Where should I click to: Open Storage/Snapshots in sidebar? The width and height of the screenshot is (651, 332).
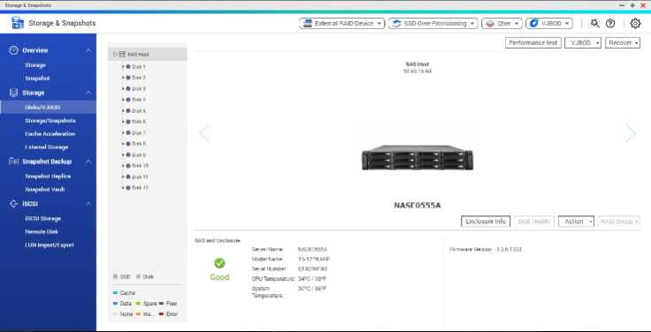point(50,121)
